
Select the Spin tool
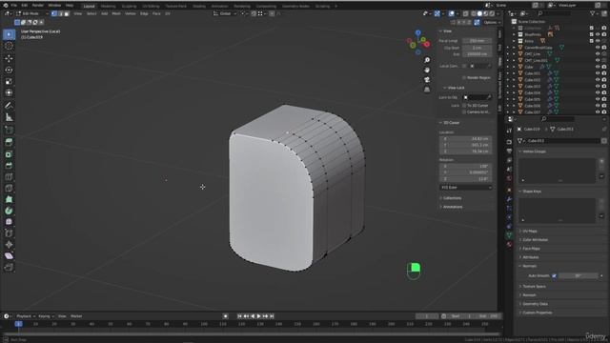pyautogui.click(x=9, y=211)
